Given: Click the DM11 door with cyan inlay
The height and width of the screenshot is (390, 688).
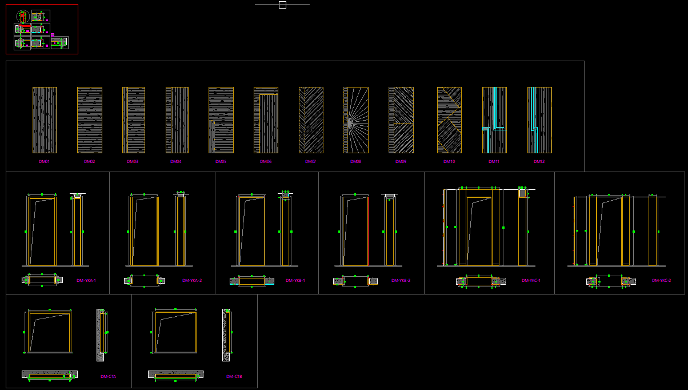Looking at the screenshot, I should 494,120.
